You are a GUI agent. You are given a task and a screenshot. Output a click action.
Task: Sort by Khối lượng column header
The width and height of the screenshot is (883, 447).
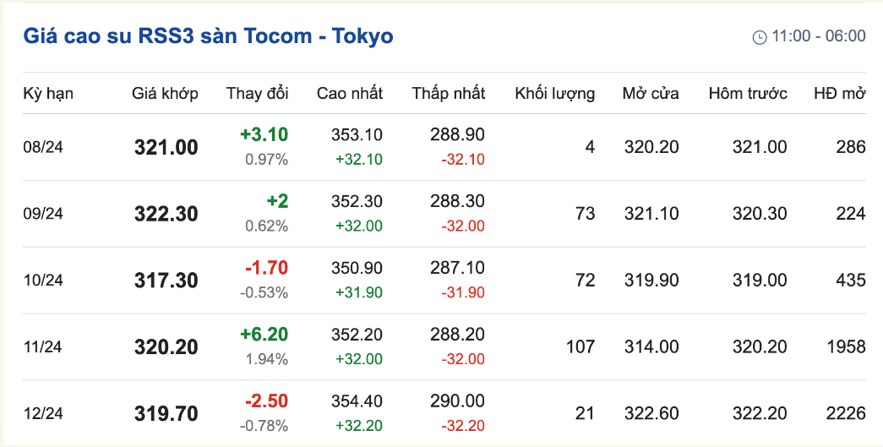tap(554, 94)
